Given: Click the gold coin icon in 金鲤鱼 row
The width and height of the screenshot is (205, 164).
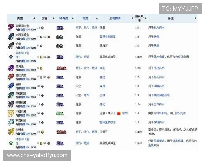Looking at the screenshot, I should point(42,132).
